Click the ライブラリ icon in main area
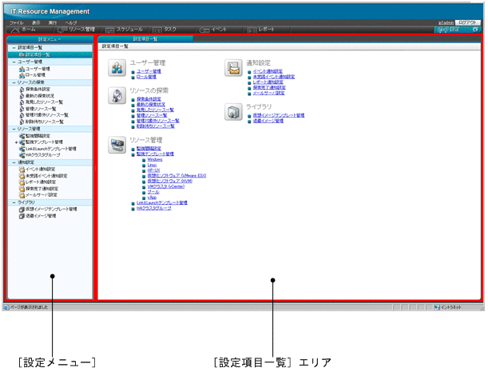Screen dimensions: 488x372 click(233, 110)
